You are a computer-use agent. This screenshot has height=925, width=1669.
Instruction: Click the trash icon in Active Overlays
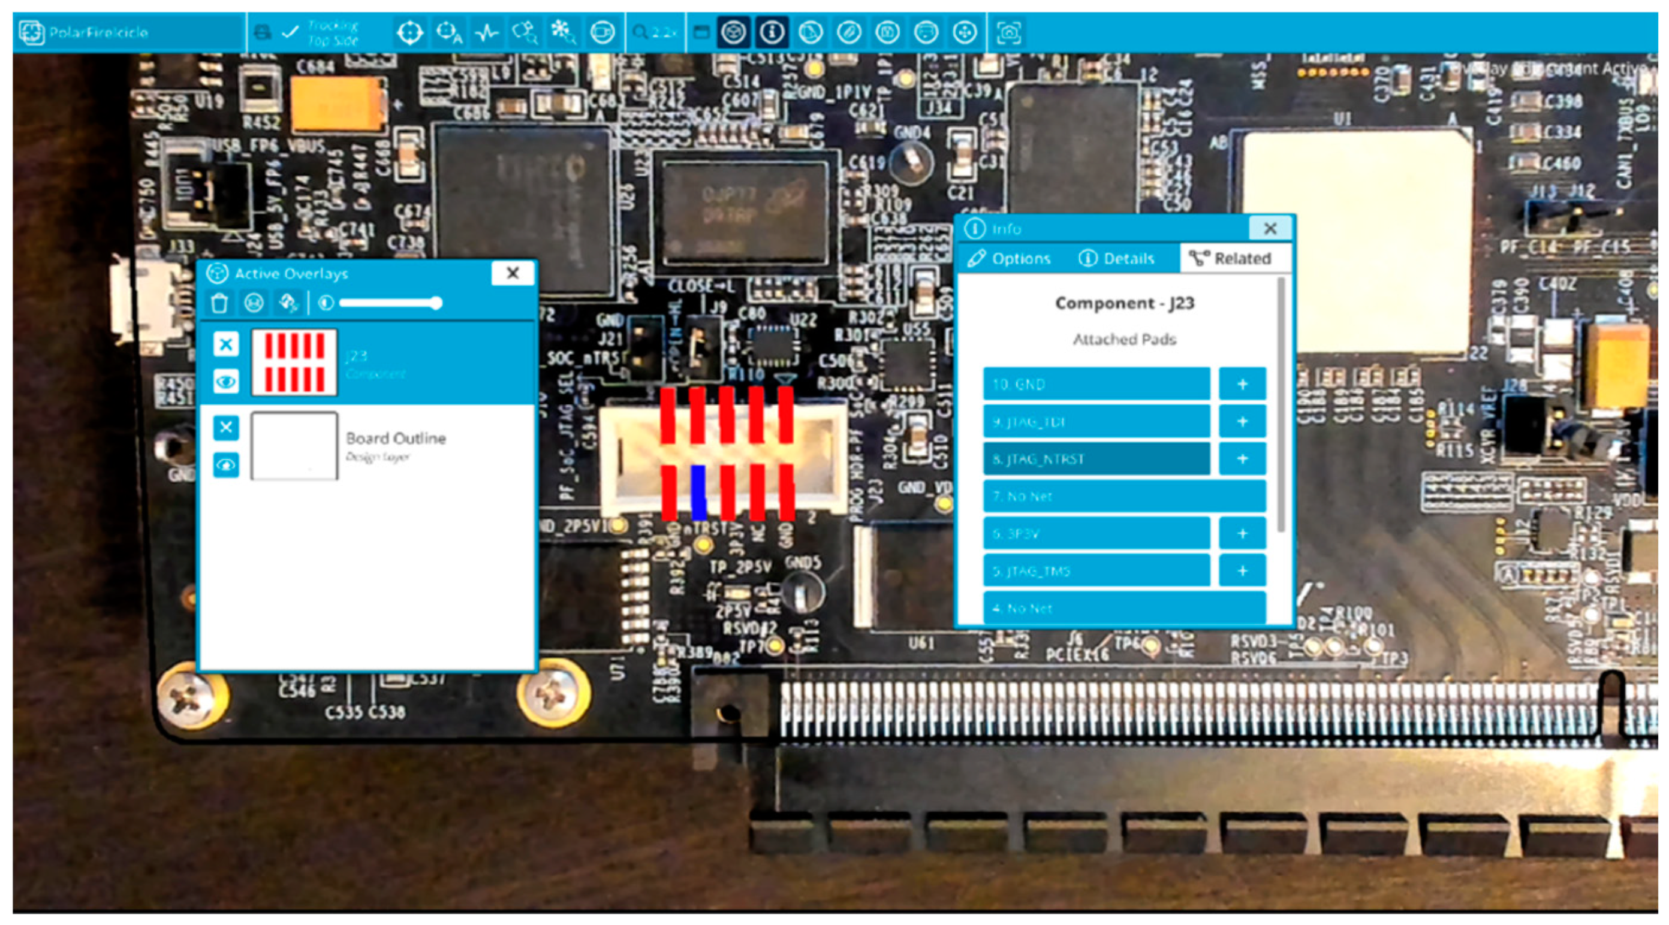point(219,303)
